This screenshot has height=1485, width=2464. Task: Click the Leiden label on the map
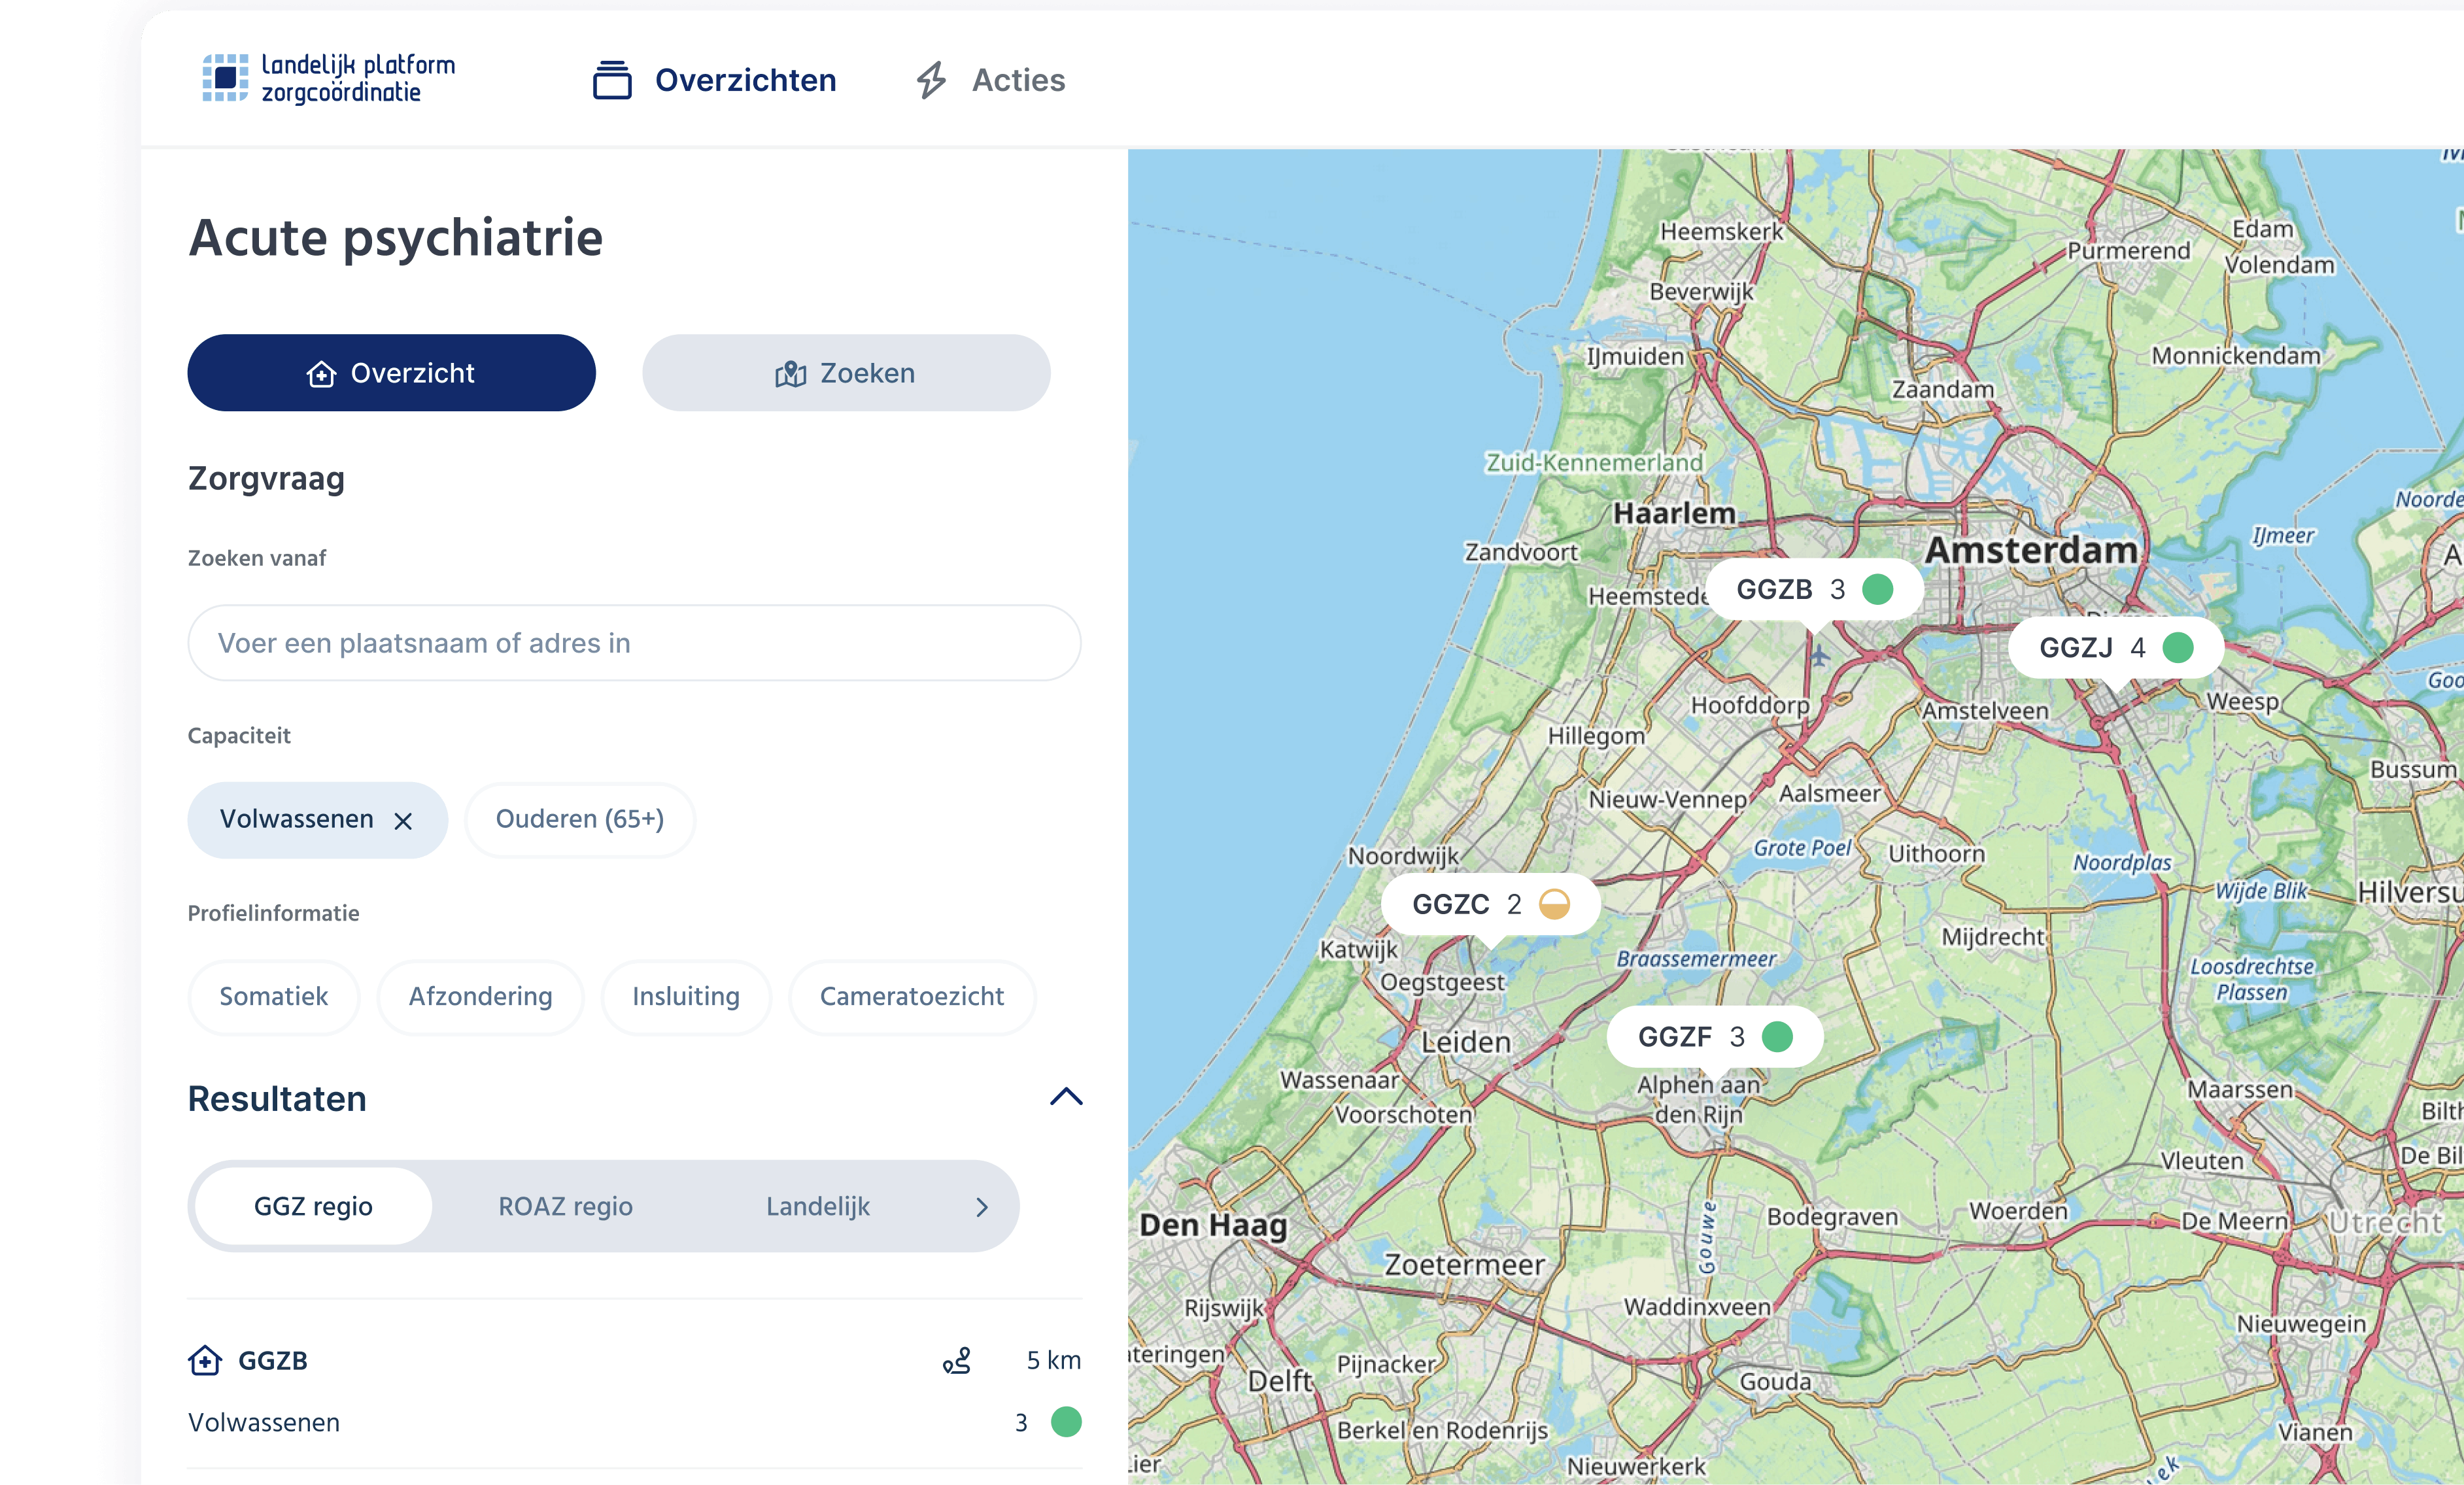coord(1466,1042)
